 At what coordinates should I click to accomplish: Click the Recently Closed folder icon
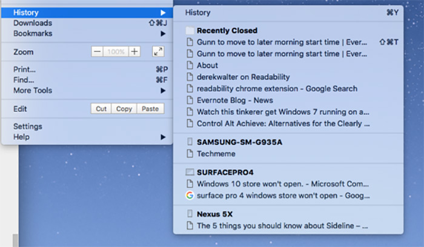(x=190, y=30)
